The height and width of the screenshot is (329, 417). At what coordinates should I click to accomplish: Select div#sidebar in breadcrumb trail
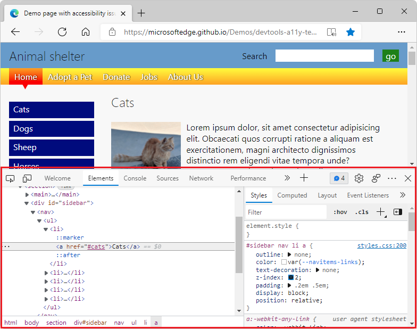coord(90,323)
